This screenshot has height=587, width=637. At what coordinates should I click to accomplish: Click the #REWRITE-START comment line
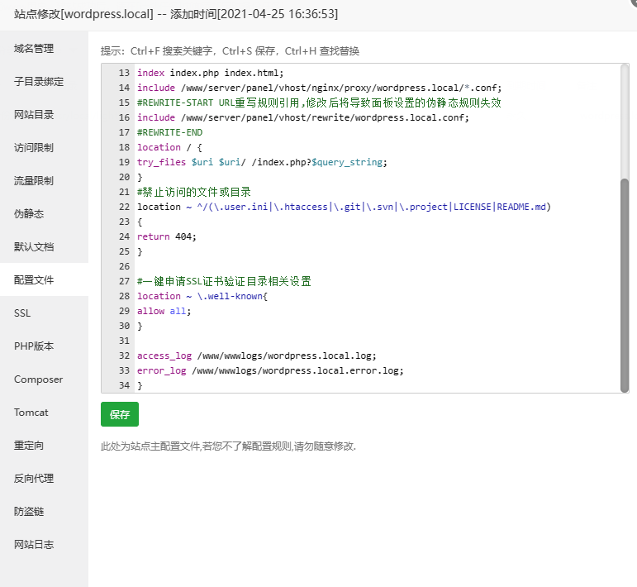click(319, 103)
